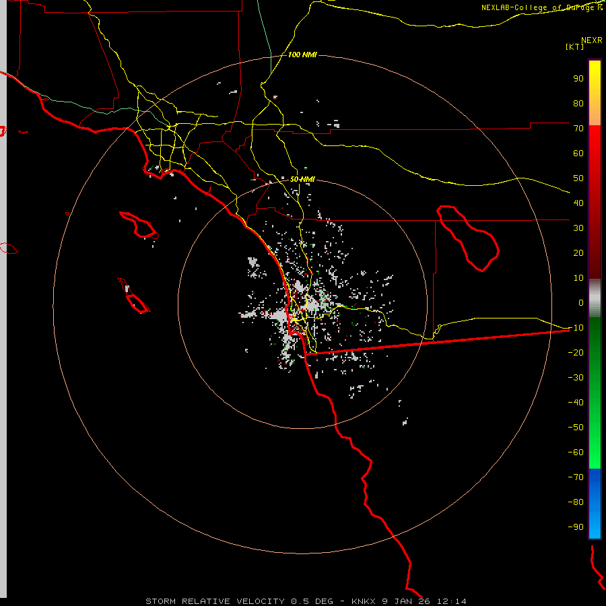Image resolution: width=606 pixels, height=606 pixels.
Task: Click the "20" value on the velocity scale
Action: coord(578,253)
